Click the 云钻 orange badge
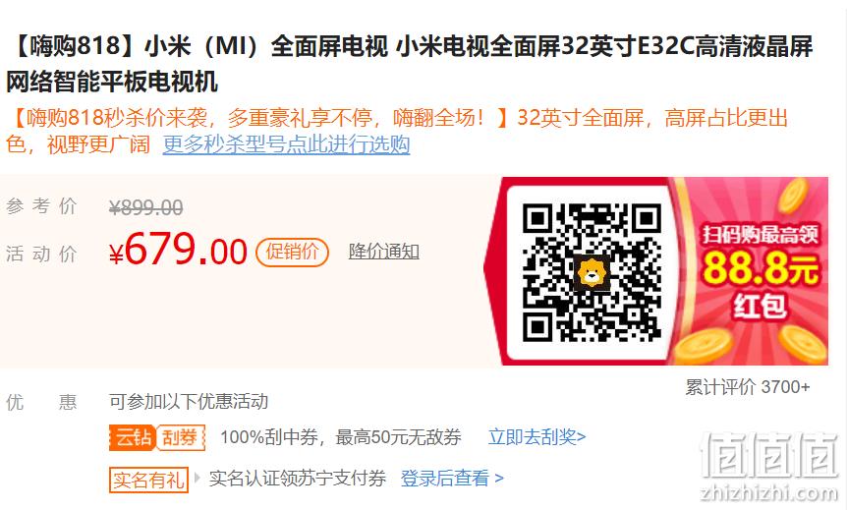 [133, 437]
